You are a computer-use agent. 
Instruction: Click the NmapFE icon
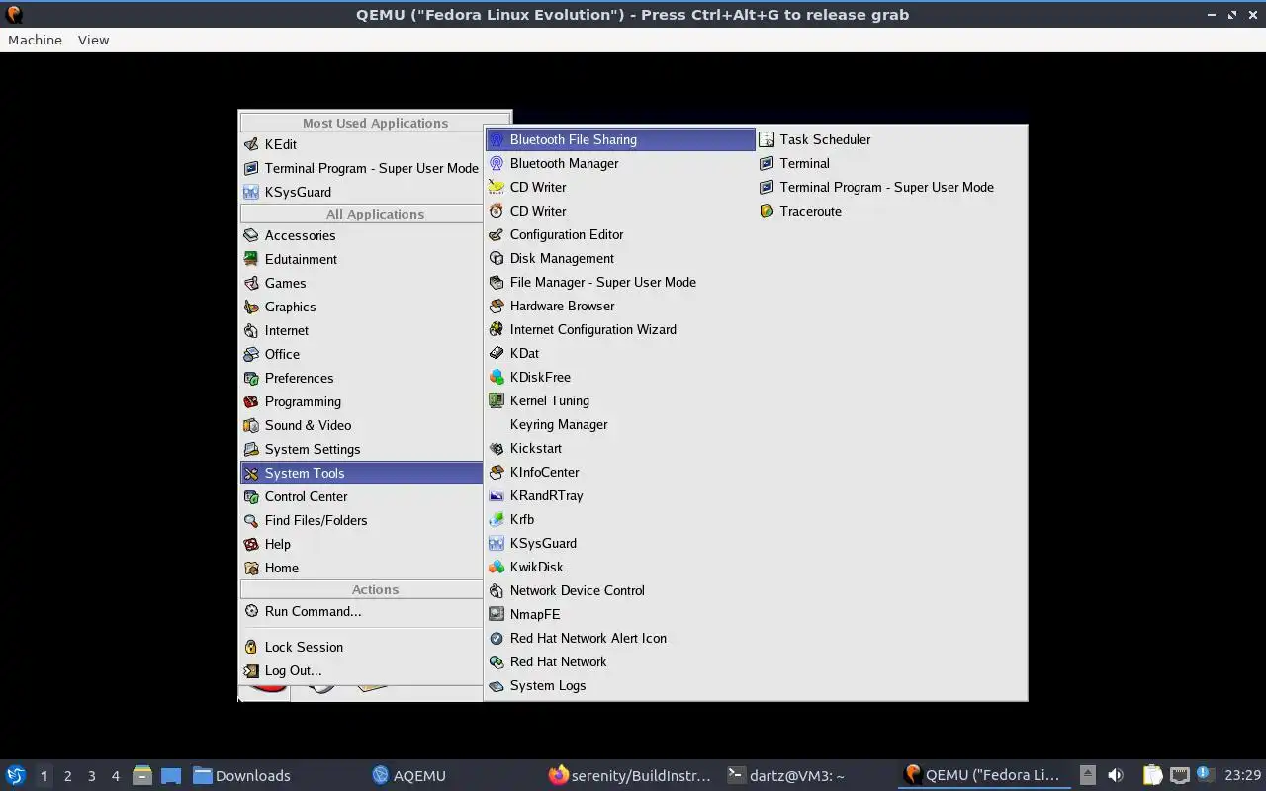(x=497, y=614)
